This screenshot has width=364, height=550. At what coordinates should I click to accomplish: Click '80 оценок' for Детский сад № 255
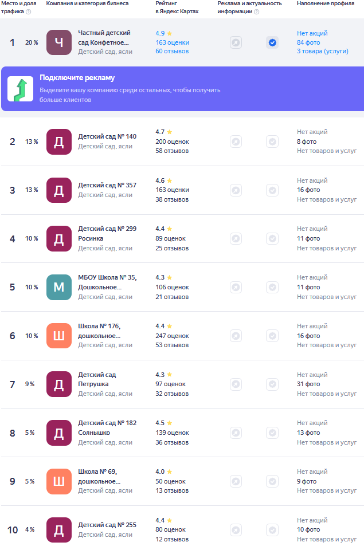[171, 529]
